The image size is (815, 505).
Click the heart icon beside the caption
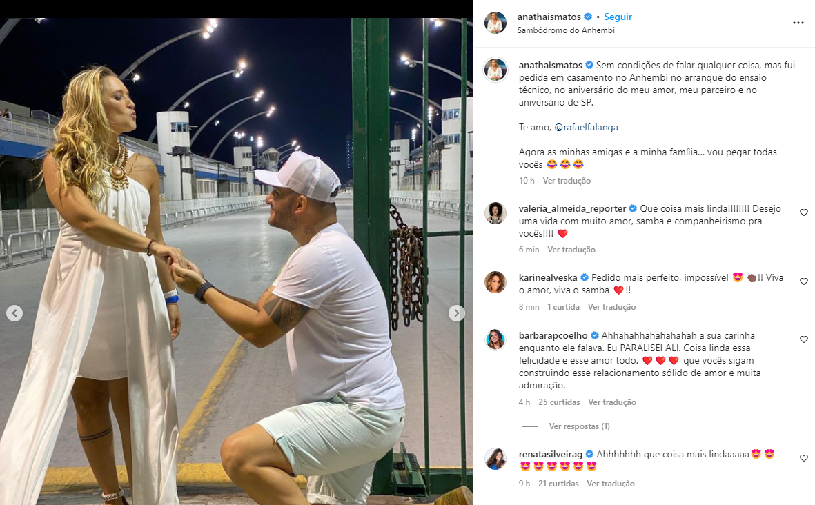coord(803,66)
